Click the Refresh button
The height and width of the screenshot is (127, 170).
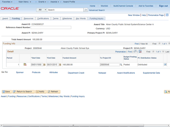(x=54, y=92)
